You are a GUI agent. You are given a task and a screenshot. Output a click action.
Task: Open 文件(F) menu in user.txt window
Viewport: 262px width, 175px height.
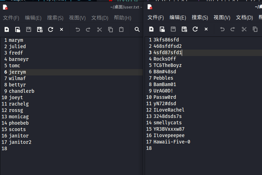coord(11,18)
